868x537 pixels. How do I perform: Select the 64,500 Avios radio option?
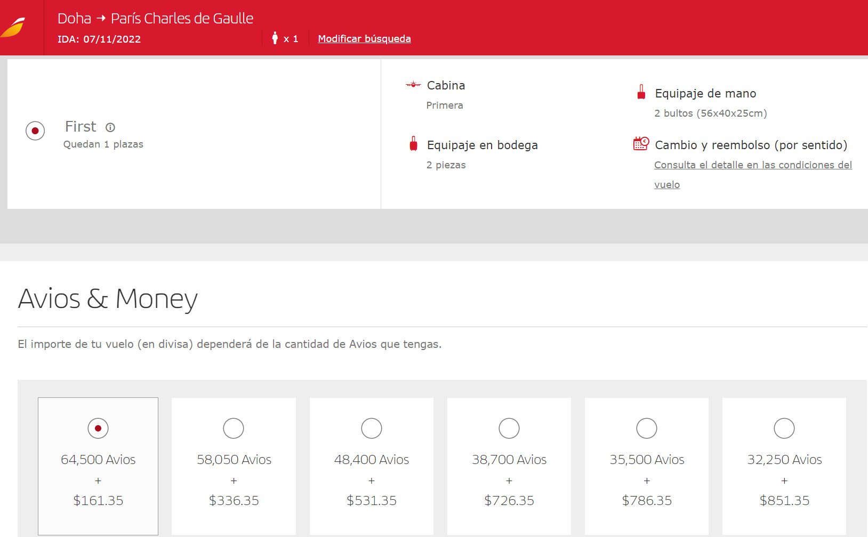pos(98,428)
